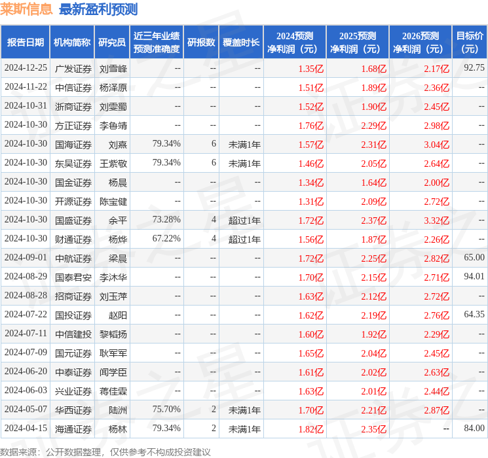This screenshot has height=458, width=488.
Task: Click the 莱斯信息 title link
Action: click(x=27, y=9)
